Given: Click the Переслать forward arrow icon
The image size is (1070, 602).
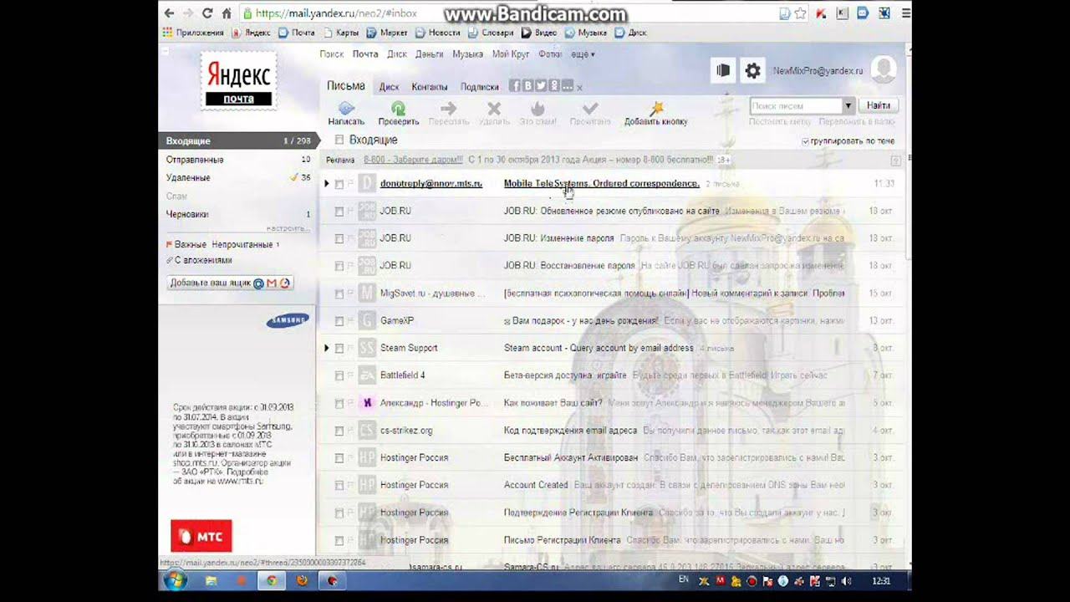Looking at the screenshot, I should pyautogui.click(x=449, y=109).
